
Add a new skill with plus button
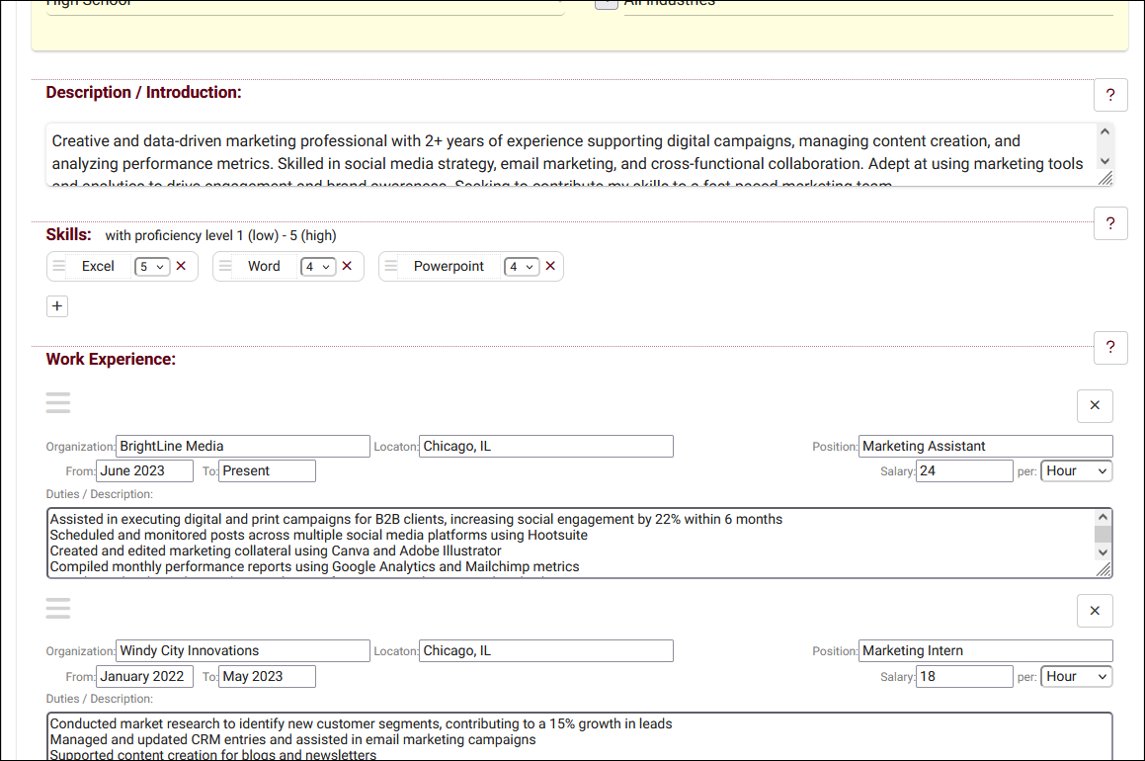pyautogui.click(x=57, y=306)
